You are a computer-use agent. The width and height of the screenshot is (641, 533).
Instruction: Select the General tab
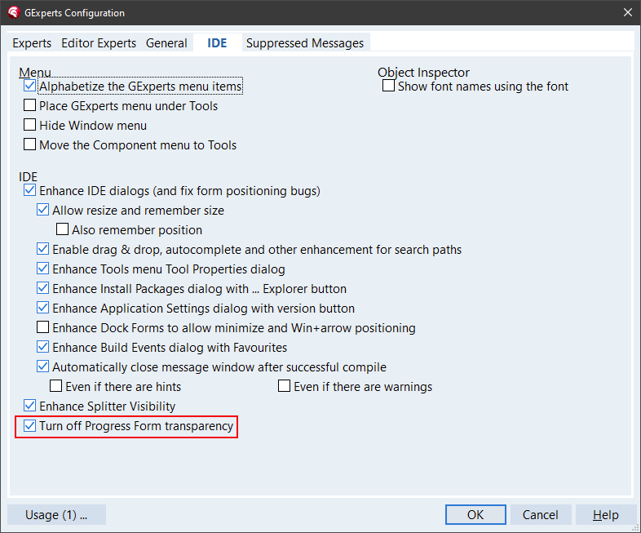166,43
